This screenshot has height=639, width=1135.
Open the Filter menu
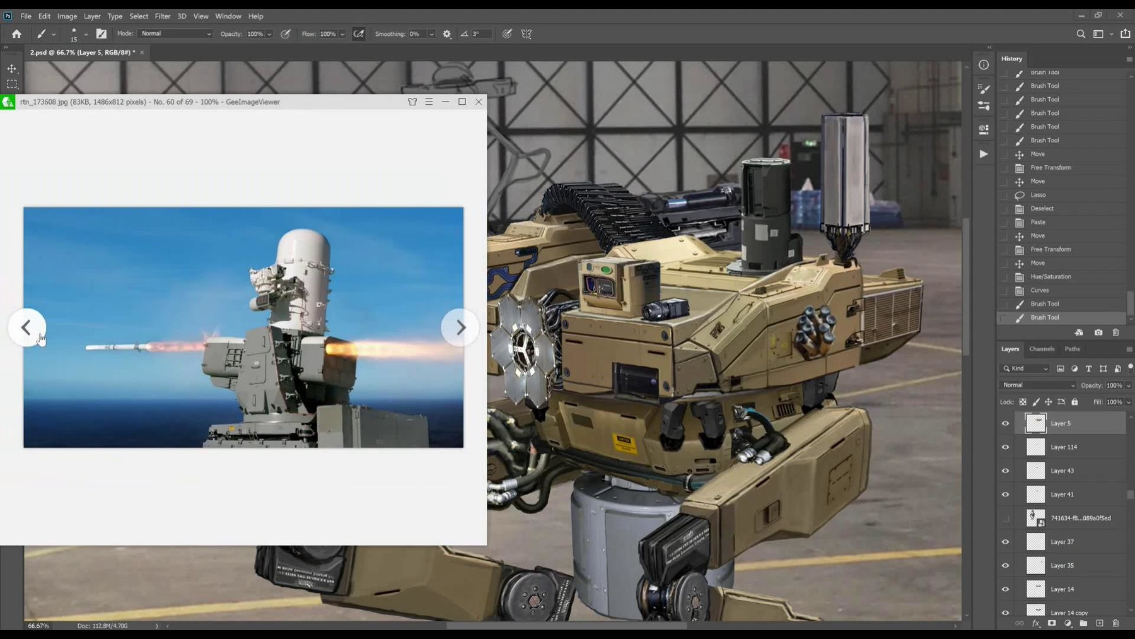pos(163,16)
